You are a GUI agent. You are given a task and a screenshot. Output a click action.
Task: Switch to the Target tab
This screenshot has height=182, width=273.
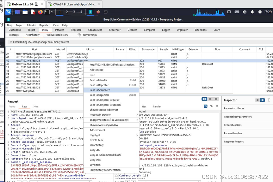[x=31, y=30]
